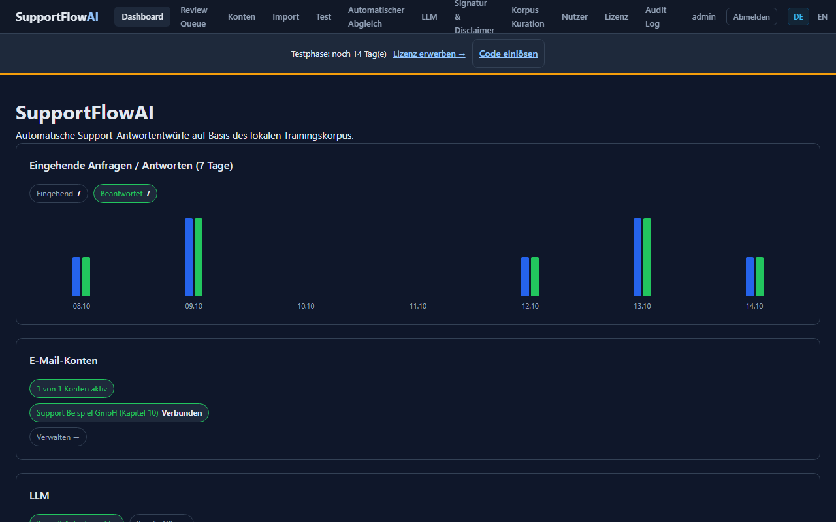
Task: Select the blue incoming bar for 12.10
Action: coord(525,277)
